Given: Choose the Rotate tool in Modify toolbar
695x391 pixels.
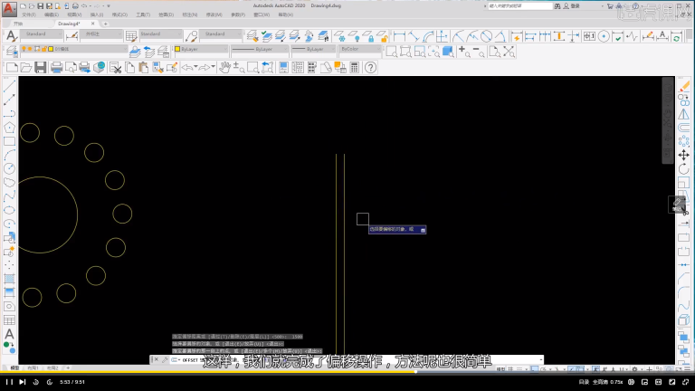Looking at the screenshot, I should pyautogui.click(x=683, y=169).
